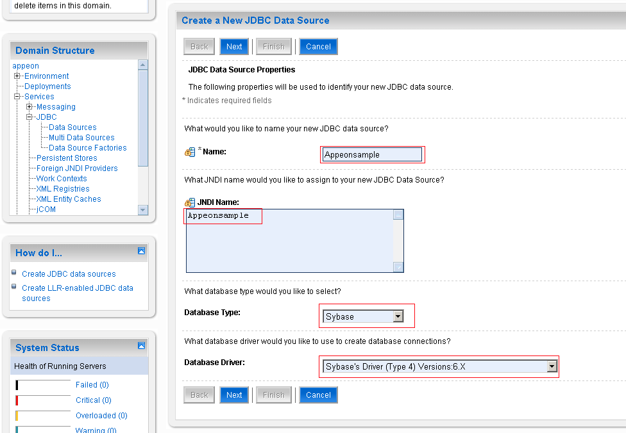The height and width of the screenshot is (433, 626).
Task: Select Multi Data Sources tree item
Action: pyautogui.click(x=81, y=138)
